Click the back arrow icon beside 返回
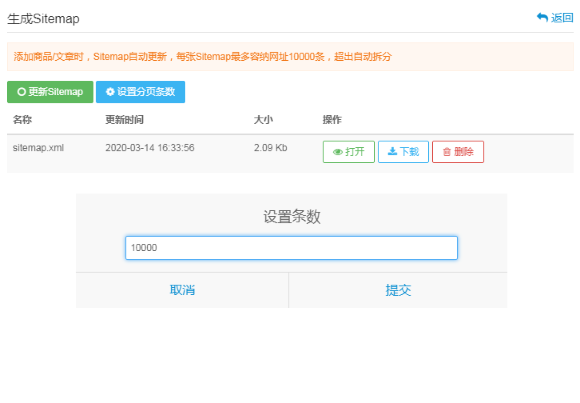The height and width of the screenshot is (403, 580). coord(542,18)
